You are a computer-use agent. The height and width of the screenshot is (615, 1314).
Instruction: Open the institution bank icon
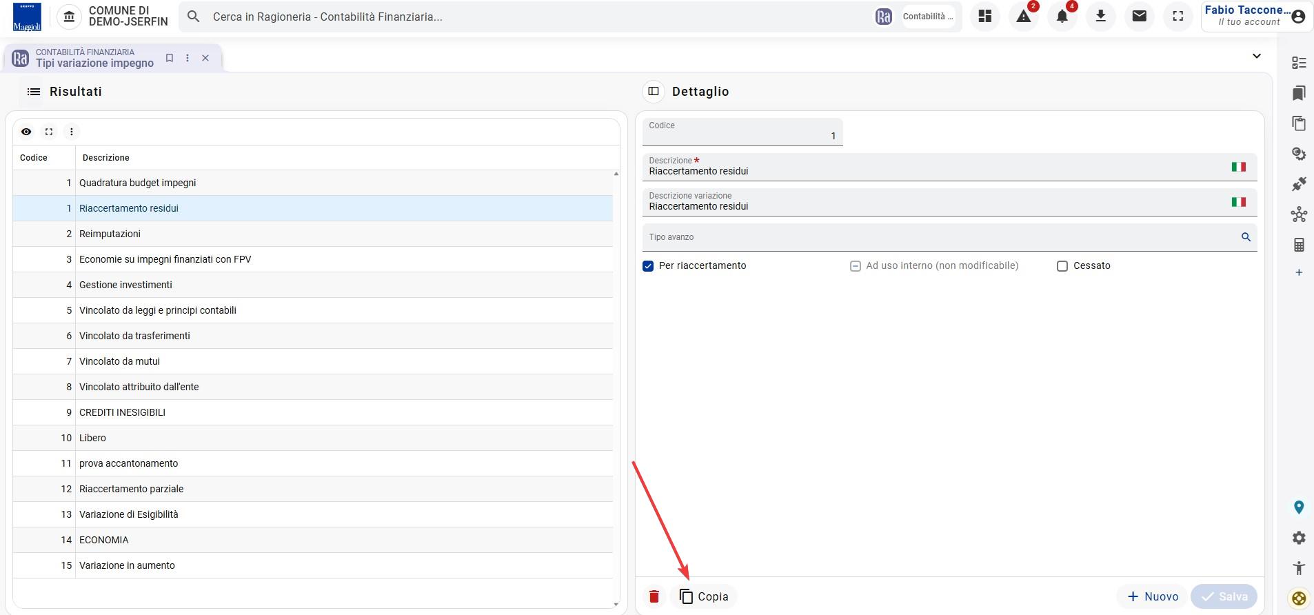click(69, 17)
